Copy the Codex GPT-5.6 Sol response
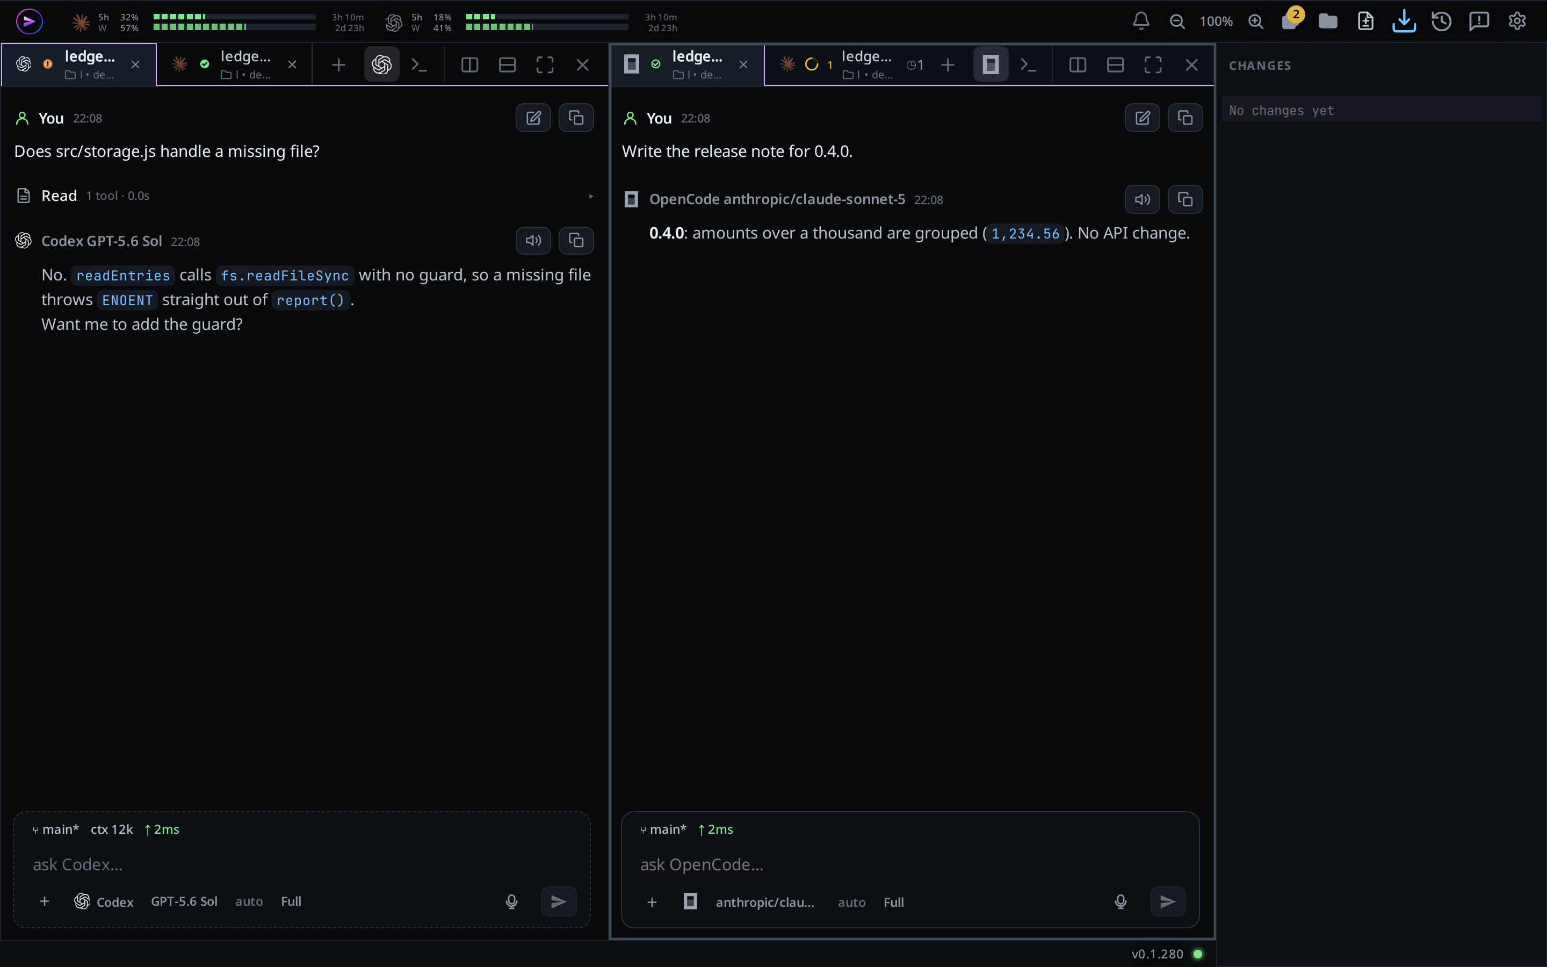 pos(576,241)
